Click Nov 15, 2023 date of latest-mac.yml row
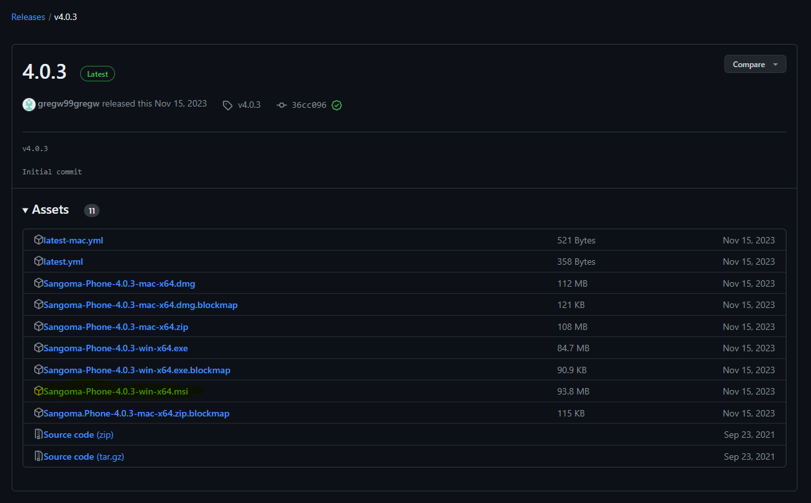The width and height of the screenshot is (811, 503). (x=749, y=240)
